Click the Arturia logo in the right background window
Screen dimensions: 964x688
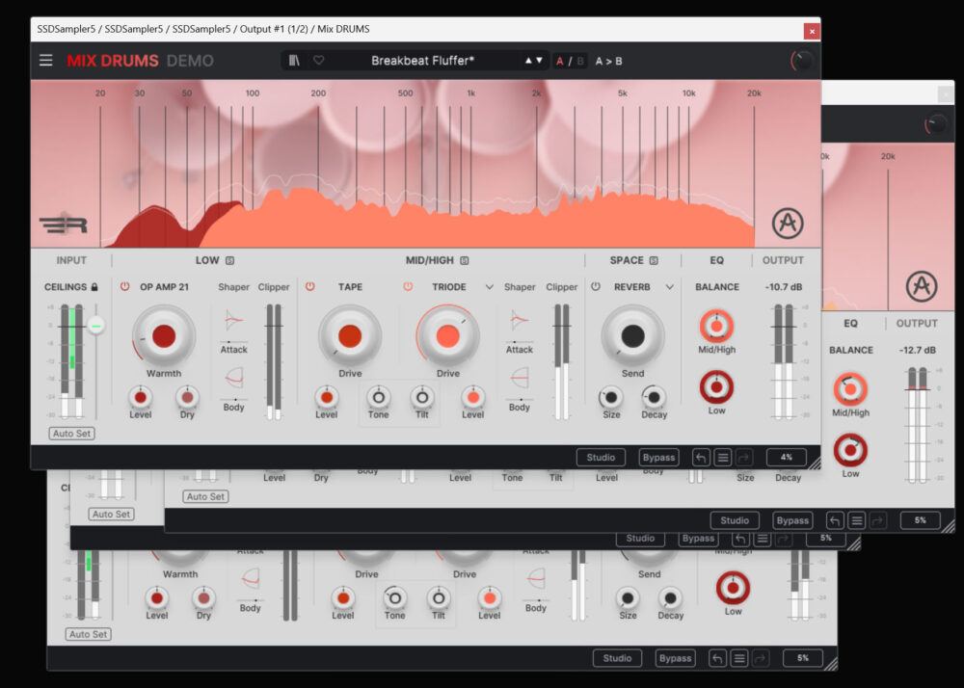coord(922,286)
